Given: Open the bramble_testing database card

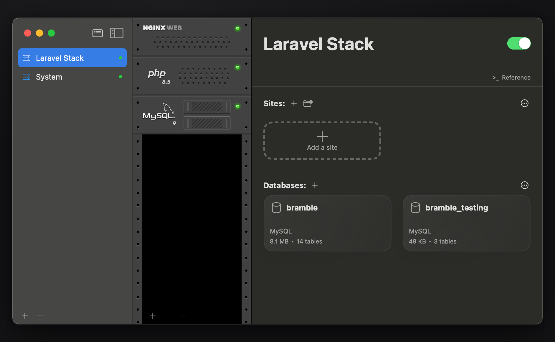Looking at the screenshot, I should (466, 223).
